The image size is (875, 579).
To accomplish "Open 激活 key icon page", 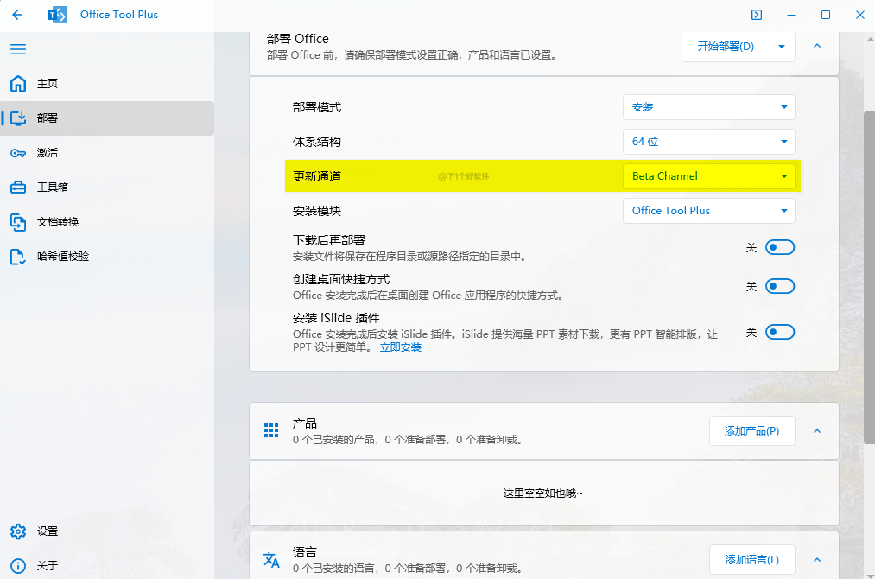I will 18,153.
